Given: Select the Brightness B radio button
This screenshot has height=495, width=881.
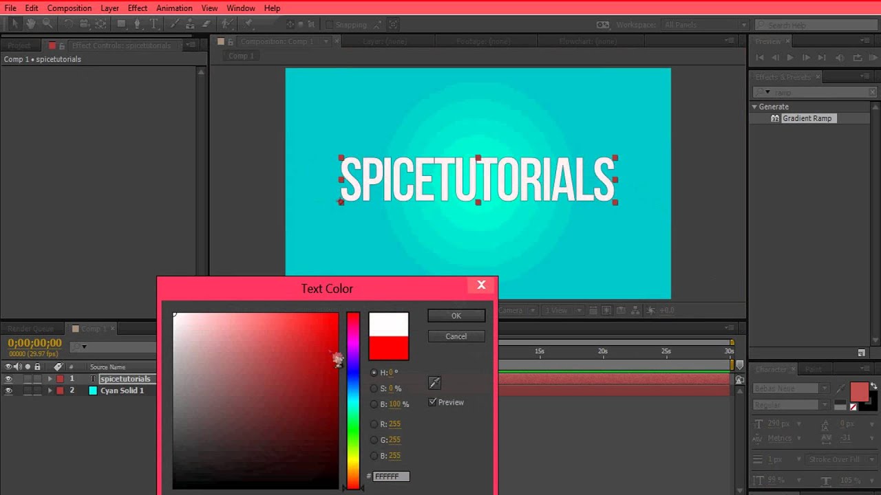Looking at the screenshot, I should (x=374, y=404).
